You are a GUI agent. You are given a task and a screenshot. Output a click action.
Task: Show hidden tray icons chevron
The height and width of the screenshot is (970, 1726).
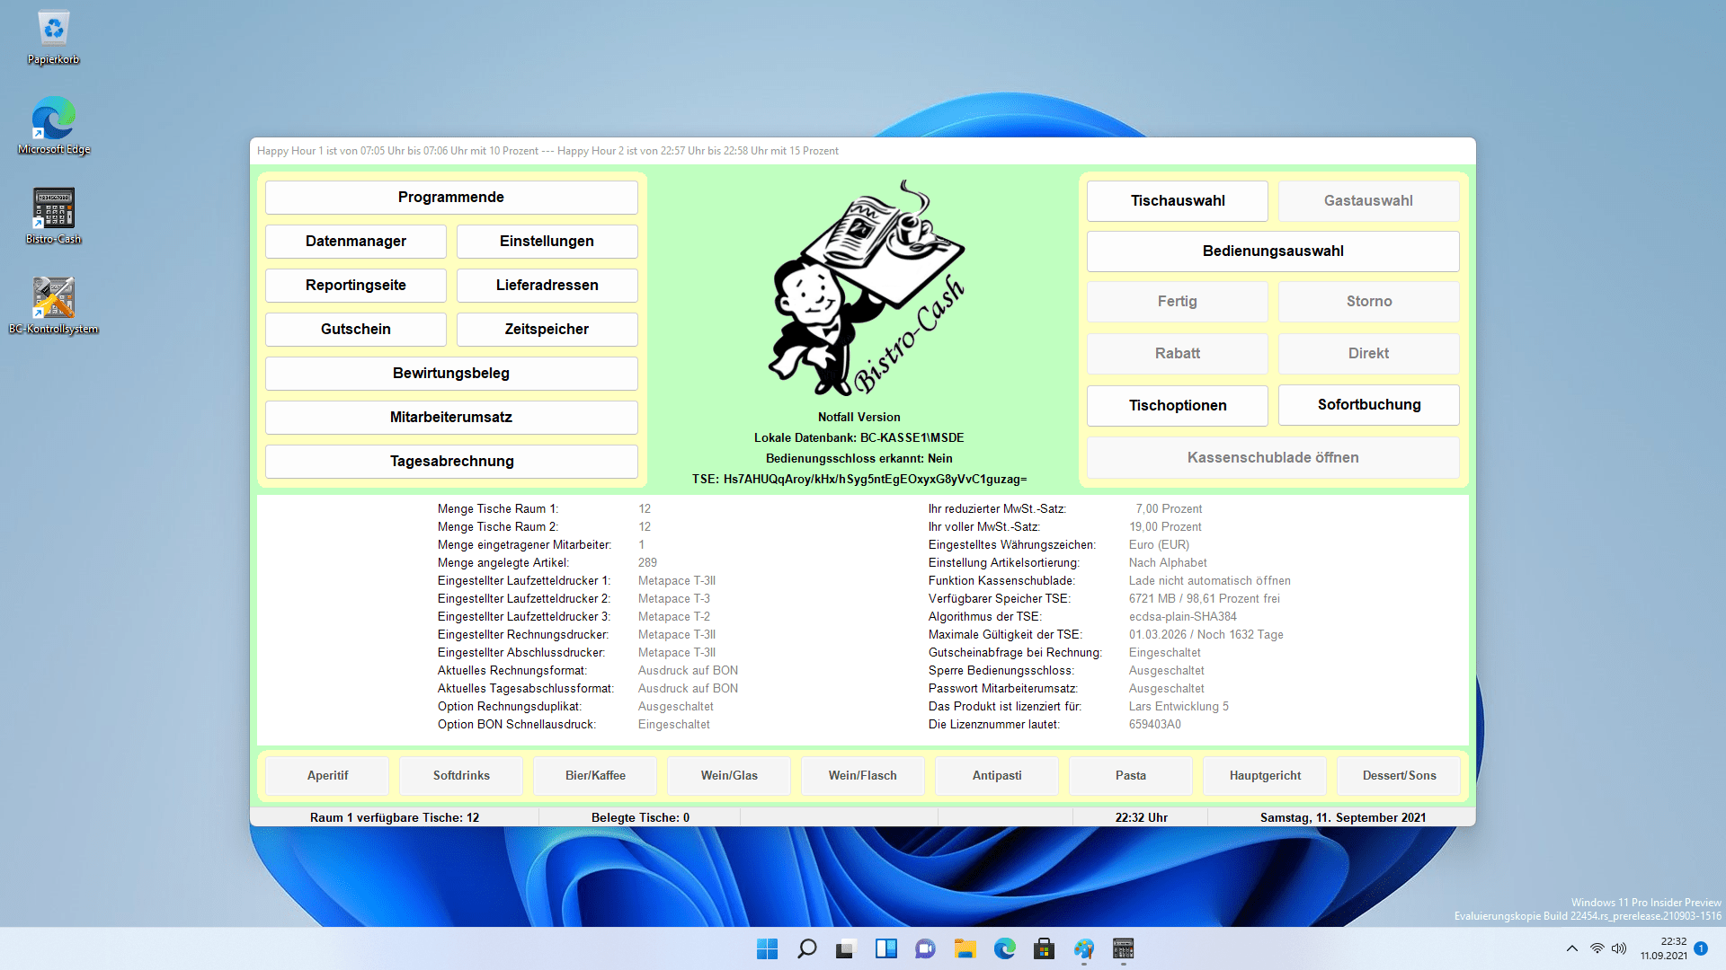tap(1571, 948)
